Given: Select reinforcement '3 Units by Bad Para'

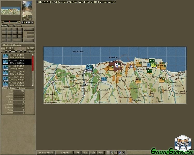Looking at the screenshot, I should (x=17, y=67).
